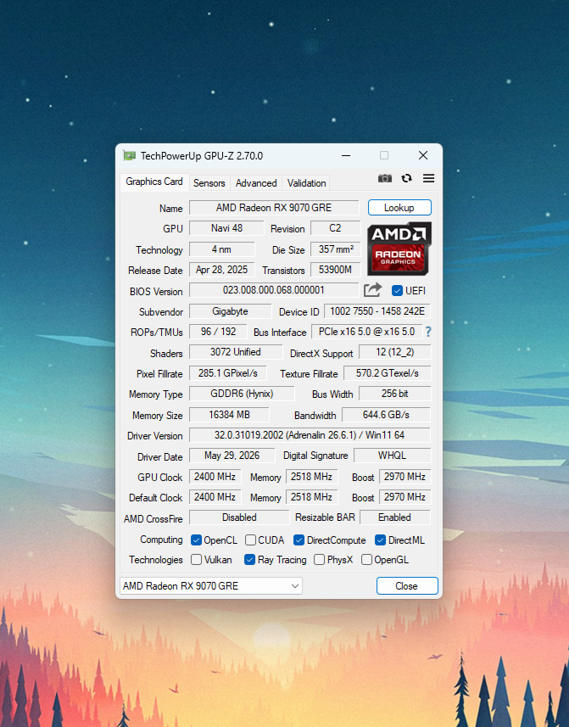Close the GPU-Z window with X
Viewport: 569px width, 727px height.
point(423,156)
